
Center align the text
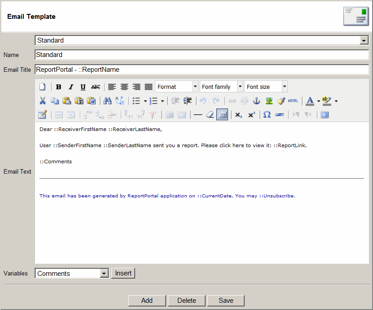point(124,87)
